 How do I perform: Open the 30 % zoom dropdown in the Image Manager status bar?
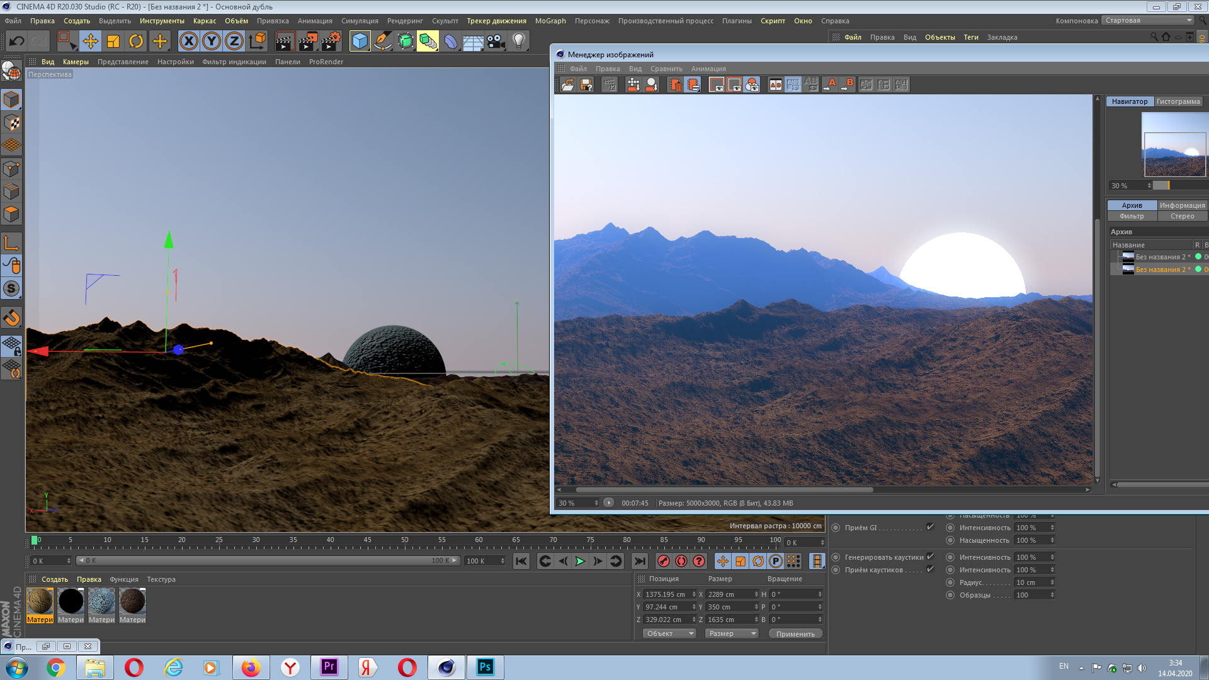click(x=577, y=503)
